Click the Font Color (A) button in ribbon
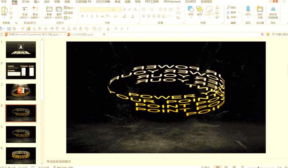Screen dimensions: 288x168 [x=133, y=16]
